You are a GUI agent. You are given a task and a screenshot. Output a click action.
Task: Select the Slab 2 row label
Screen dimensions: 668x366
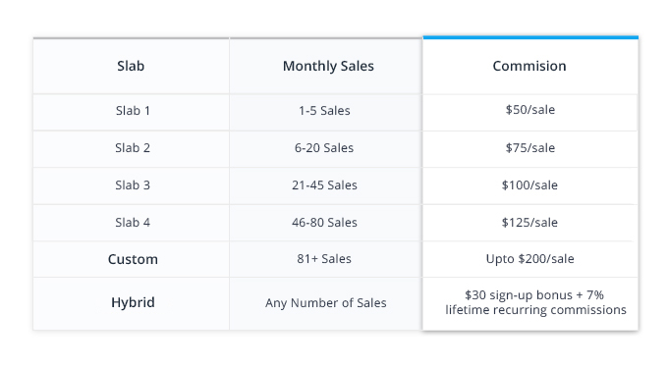pyautogui.click(x=133, y=148)
